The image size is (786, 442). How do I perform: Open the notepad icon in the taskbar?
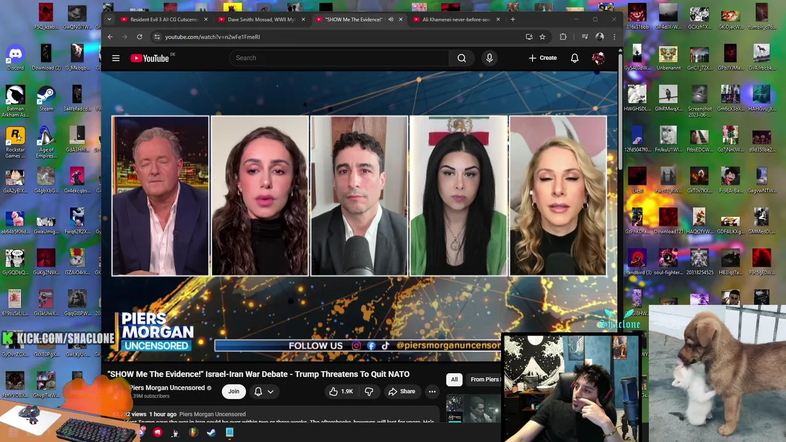pyautogui.click(x=229, y=432)
